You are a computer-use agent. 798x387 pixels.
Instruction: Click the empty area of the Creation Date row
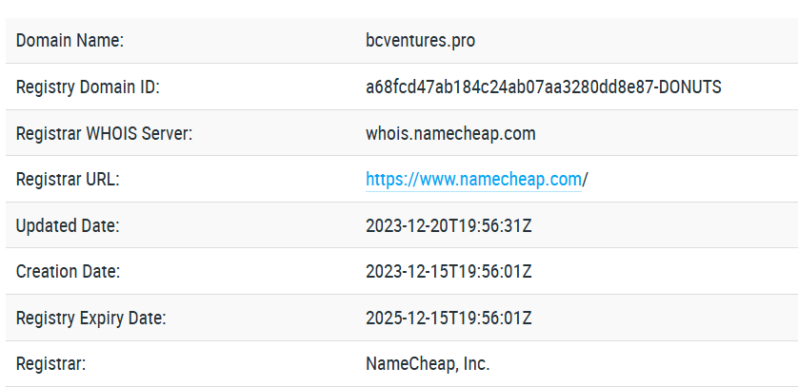pyautogui.click(x=664, y=272)
